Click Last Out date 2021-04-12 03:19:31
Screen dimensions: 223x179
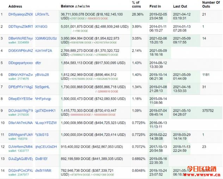[182, 16]
